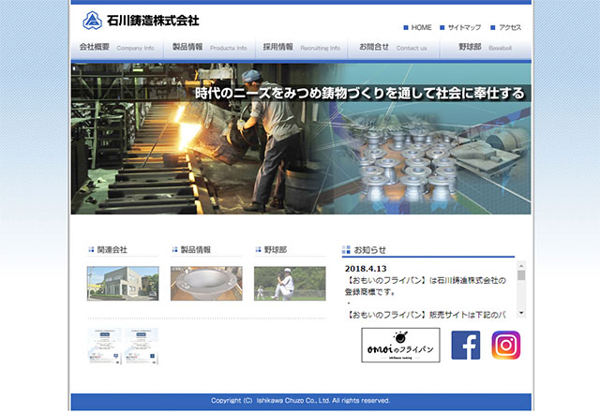
Task: Click the foundry hero banner image
Action: pyautogui.click(x=301, y=139)
